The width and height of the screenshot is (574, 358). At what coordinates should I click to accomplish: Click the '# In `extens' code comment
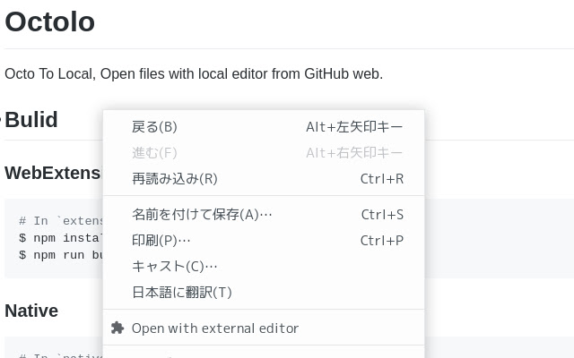61,221
